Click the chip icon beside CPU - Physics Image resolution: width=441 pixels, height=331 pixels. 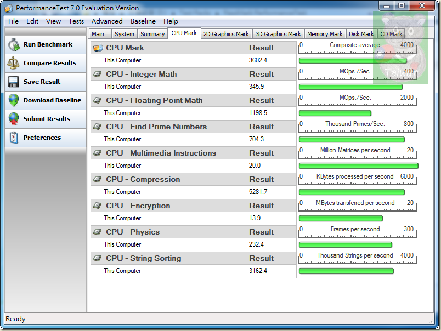(x=97, y=232)
